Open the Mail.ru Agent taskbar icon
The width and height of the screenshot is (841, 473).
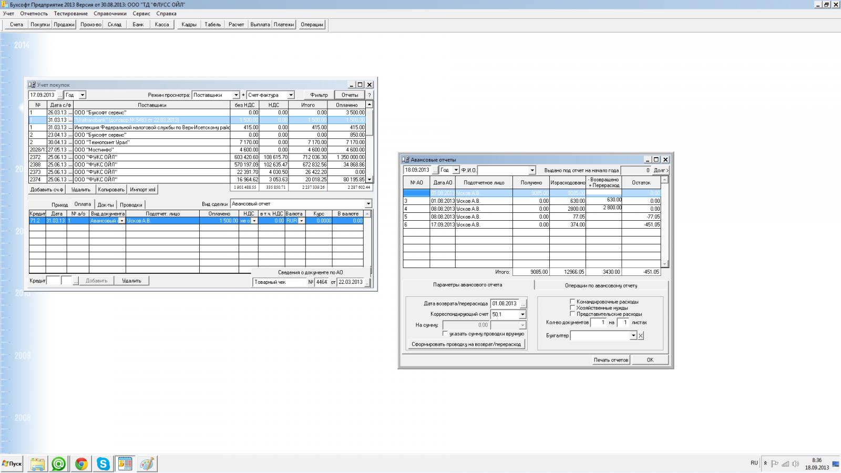(x=59, y=464)
